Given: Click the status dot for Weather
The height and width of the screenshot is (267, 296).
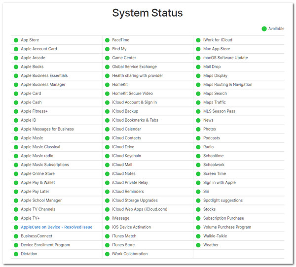Looking at the screenshot, I should click(198, 245).
